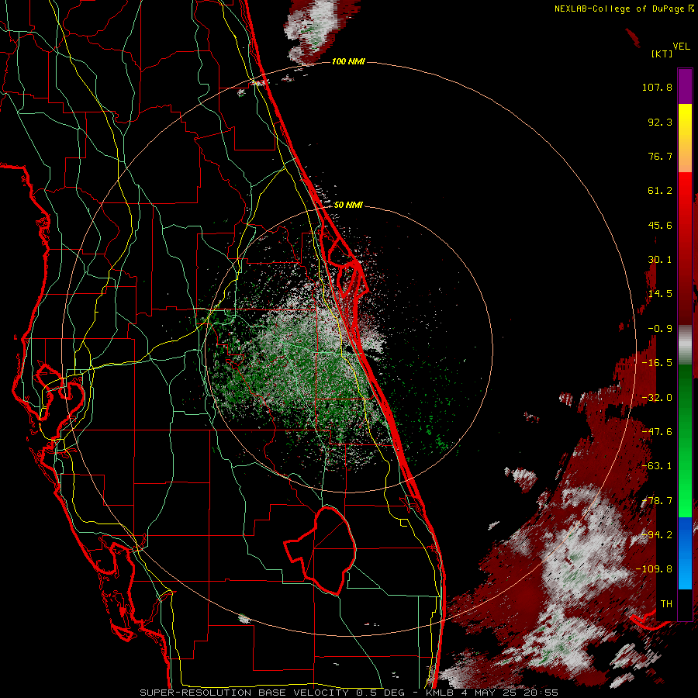Screen dimensions: 698x698
Task: Click the NEXLAB-College of DuPage title text
Action: point(619,9)
